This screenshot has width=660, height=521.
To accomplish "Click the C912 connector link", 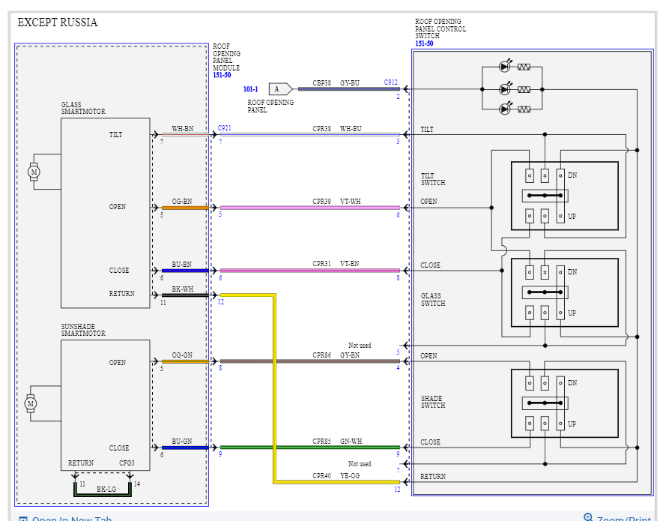I will coord(390,82).
